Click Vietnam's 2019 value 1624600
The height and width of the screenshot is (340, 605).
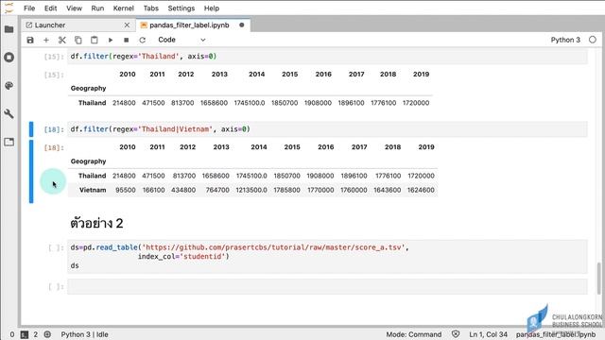coord(421,190)
